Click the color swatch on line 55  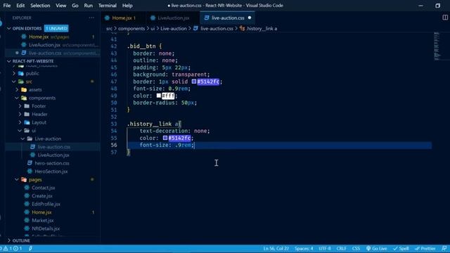(165, 138)
